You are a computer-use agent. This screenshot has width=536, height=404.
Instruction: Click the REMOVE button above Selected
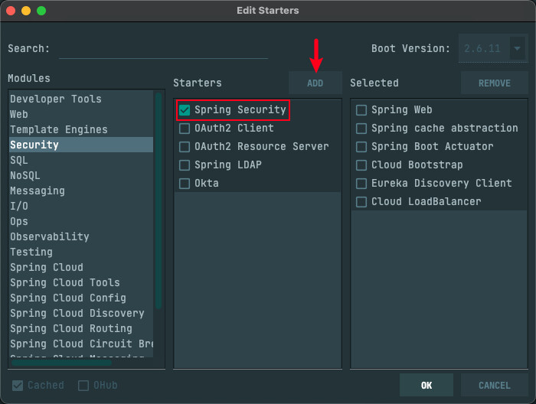tap(495, 83)
